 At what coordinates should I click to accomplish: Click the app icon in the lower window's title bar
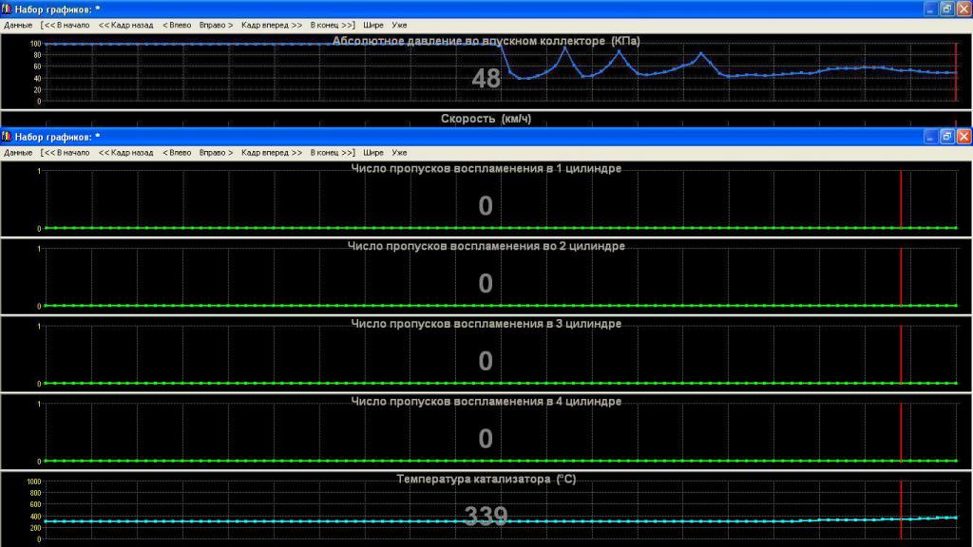7,137
